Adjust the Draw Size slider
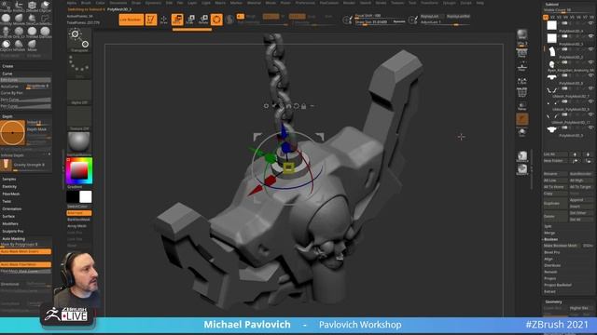597x335 pixels. (380, 22)
